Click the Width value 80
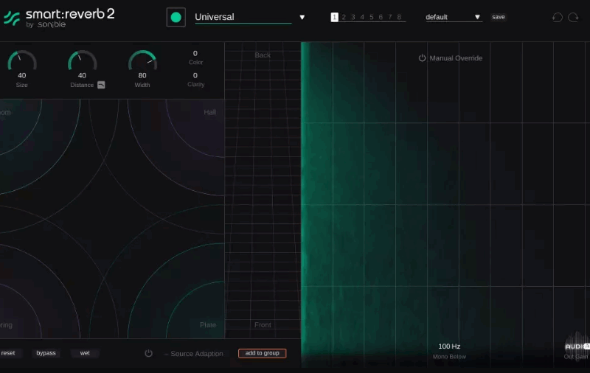590x373 pixels. point(142,76)
